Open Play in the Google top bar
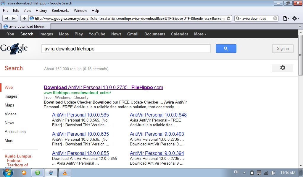The width and height of the screenshot is (303, 177). pyautogui.click(x=79, y=34)
